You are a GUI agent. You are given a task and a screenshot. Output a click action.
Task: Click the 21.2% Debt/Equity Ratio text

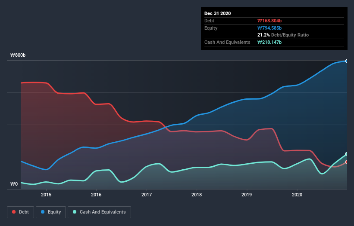[x=283, y=35]
